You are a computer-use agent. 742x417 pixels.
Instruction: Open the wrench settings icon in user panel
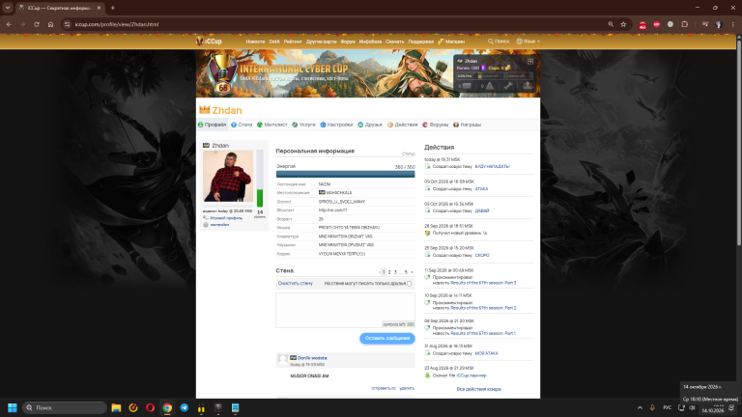pyautogui.click(x=508, y=86)
